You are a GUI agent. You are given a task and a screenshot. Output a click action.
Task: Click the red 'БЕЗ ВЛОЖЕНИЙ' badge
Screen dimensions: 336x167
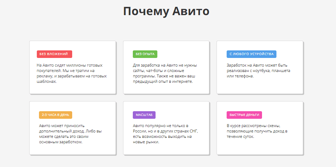(x=54, y=54)
